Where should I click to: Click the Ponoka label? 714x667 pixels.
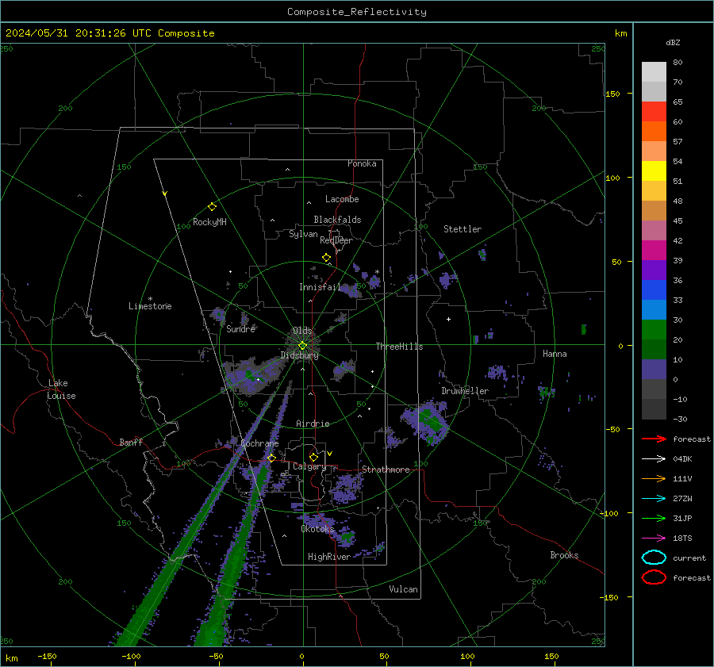362,163
